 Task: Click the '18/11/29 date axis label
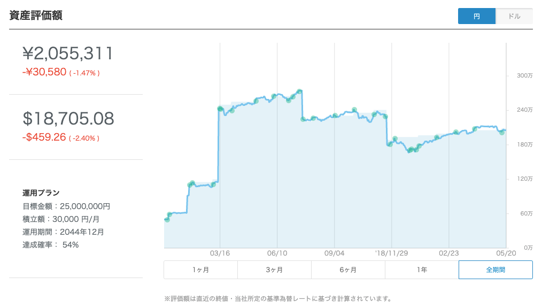(391, 253)
